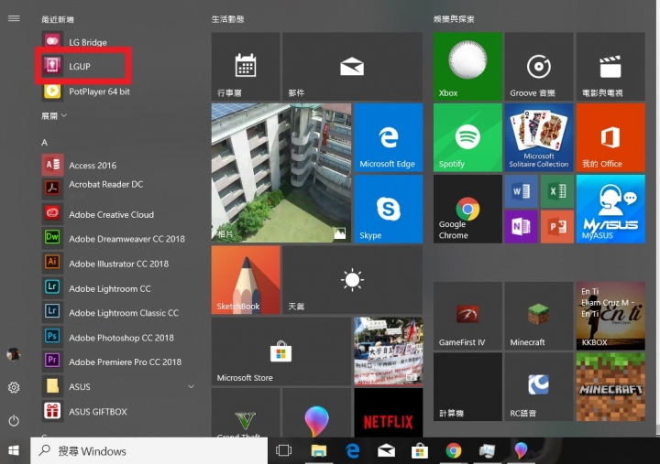The image size is (660, 464).
Task: Open the Weather tile
Action: 352,280
